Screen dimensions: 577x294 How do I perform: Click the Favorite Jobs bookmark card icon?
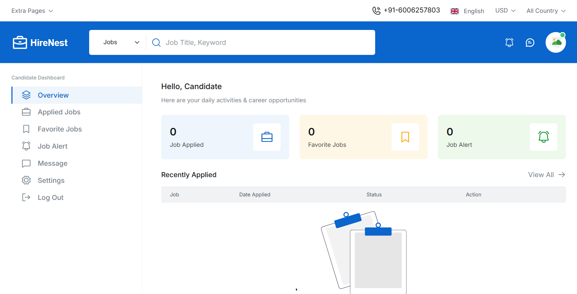(x=405, y=137)
